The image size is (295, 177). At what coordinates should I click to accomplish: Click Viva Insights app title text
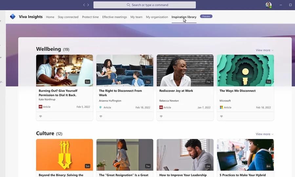pyautogui.click(x=31, y=16)
